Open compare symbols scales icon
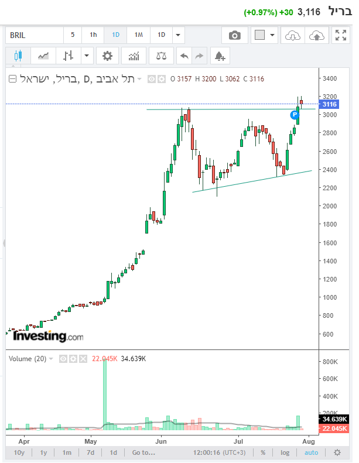This screenshot has width=359, height=463. coord(161,56)
